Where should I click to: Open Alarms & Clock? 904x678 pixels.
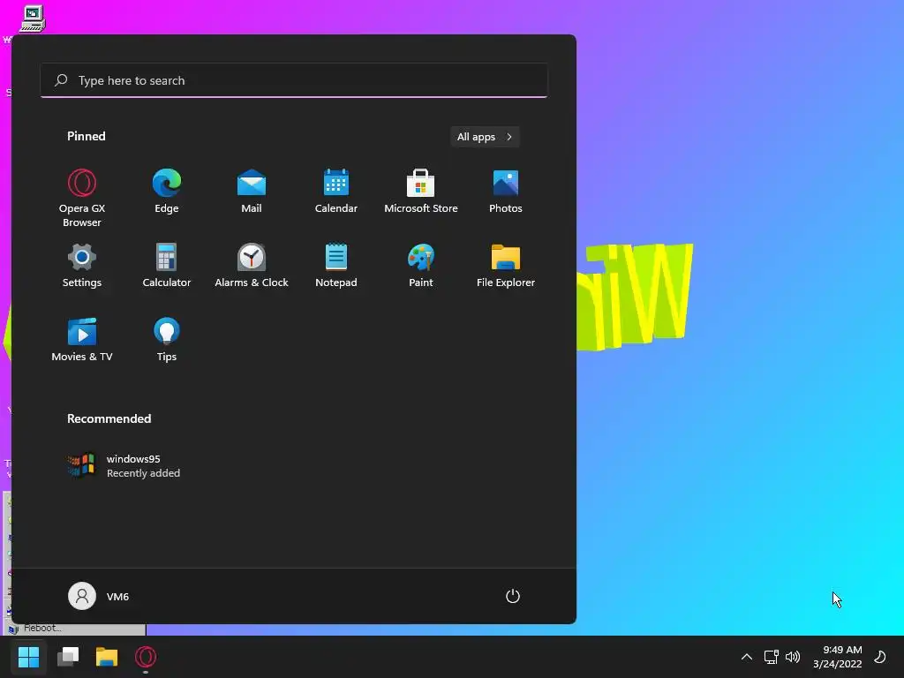click(252, 265)
